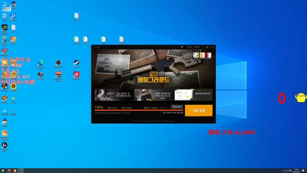The image size is (307, 173).
Task: Open the taskbar clock and date
Action: (x=296, y=171)
